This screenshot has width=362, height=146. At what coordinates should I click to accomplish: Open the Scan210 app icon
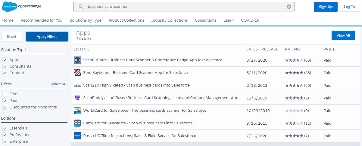(x=77, y=85)
